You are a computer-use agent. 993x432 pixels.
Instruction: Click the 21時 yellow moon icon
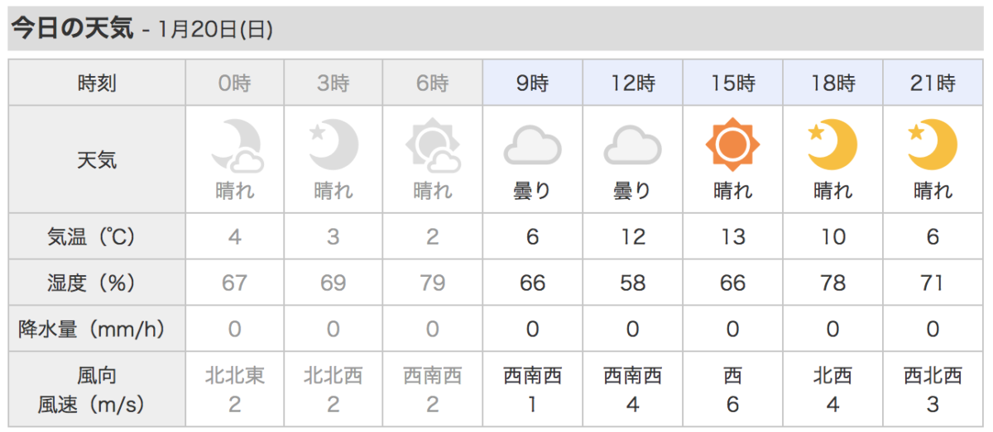coord(933,145)
